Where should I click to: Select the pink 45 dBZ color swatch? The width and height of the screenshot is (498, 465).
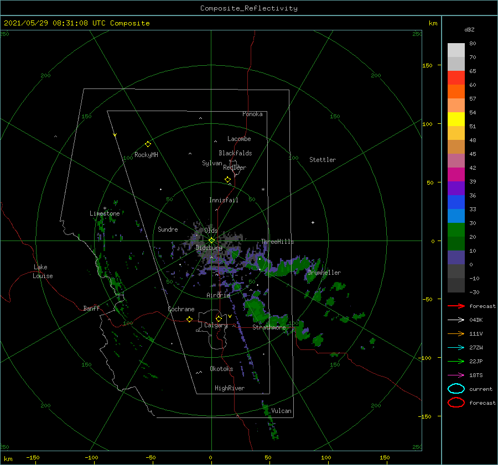click(456, 160)
